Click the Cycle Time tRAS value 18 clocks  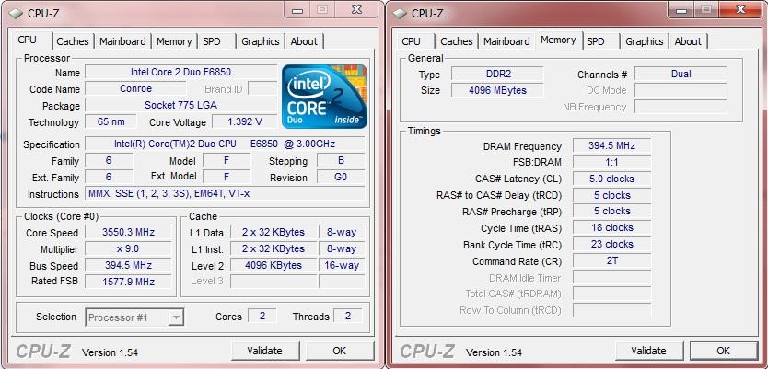[611, 227]
